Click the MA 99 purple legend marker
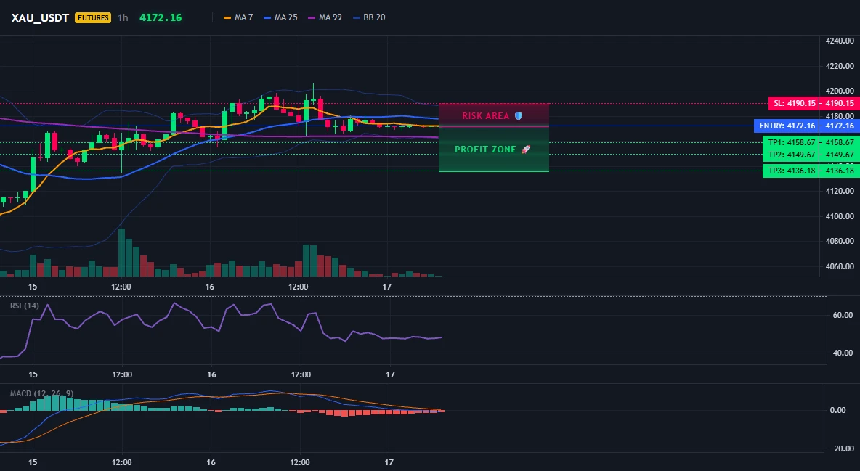 pos(312,17)
